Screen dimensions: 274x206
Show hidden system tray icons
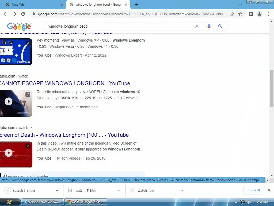point(236,202)
